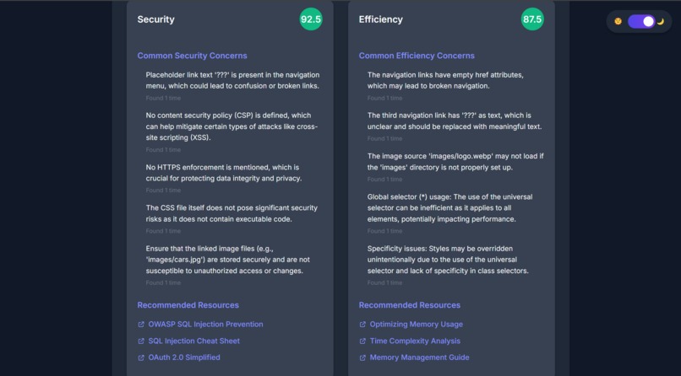The width and height of the screenshot is (681, 376).
Task: Click the sun icon beside theme switch
Action: pos(618,21)
